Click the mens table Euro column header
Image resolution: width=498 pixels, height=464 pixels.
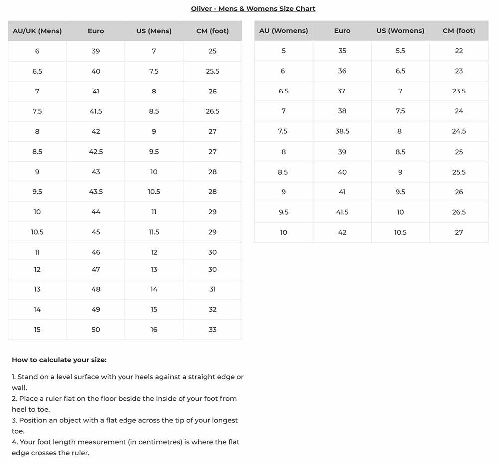[x=96, y=31]
